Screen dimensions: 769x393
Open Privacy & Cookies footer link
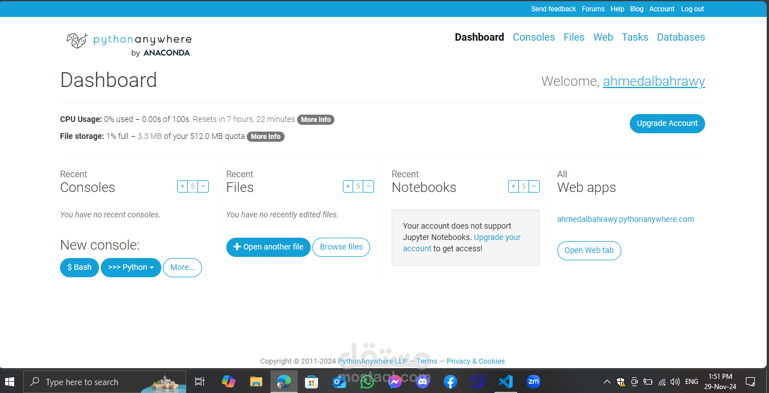[475, 361]
